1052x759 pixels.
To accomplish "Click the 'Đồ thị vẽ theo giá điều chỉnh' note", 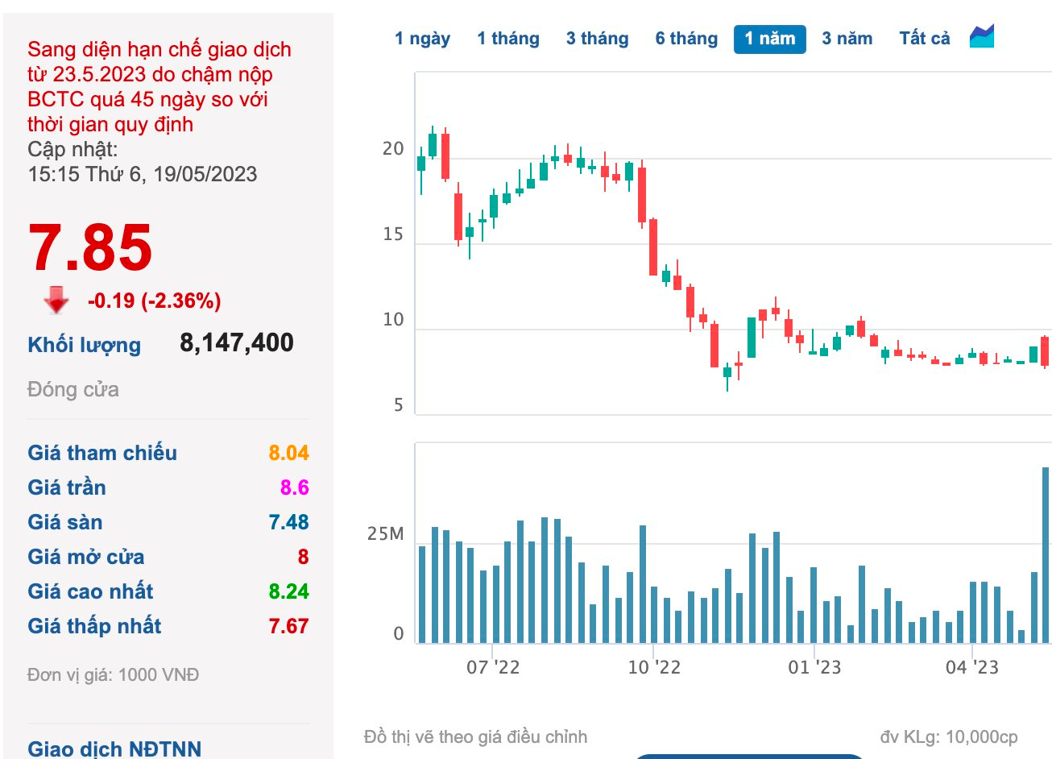I will pyautogui.click(x=475, y=736).
